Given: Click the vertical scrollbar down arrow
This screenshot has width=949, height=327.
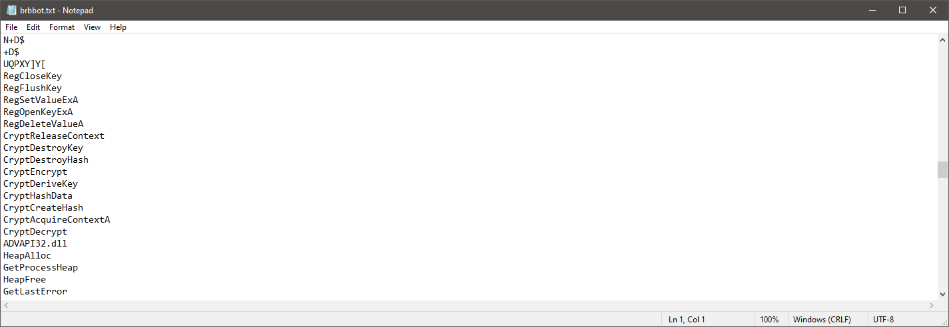Looking at the screenshot, I should click(943, 294).
